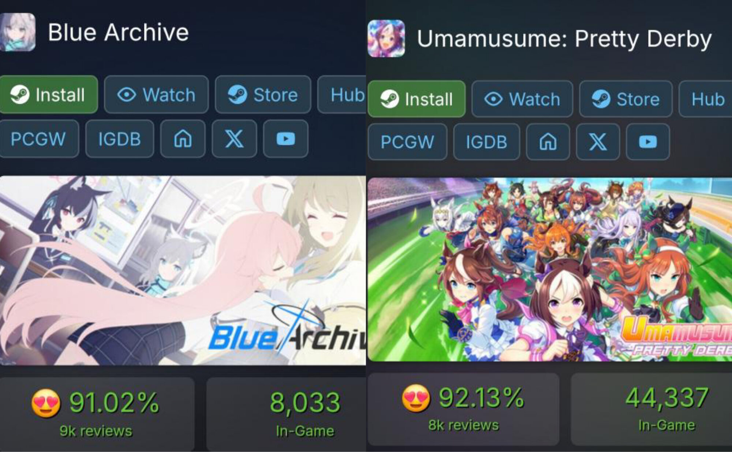Open Blue Archive's X social link
Viewport: 732px width, 452px height.
point(234,139)
